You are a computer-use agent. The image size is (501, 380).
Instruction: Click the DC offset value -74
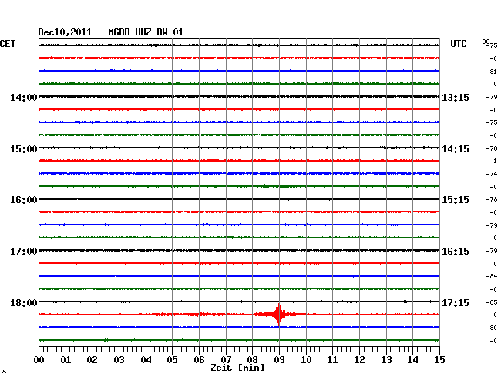coord(493,174)
